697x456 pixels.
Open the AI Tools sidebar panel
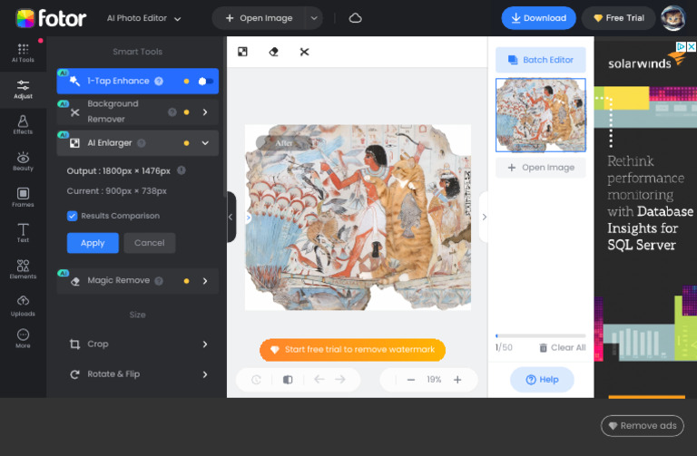[23, 53]
